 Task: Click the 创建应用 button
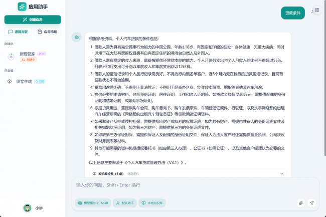coord(33,20)
